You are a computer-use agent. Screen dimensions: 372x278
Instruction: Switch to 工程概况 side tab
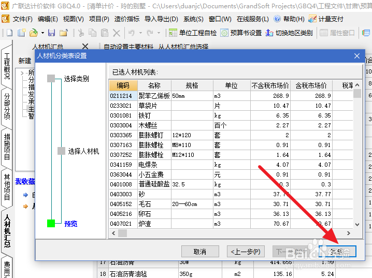coord(7,66)
